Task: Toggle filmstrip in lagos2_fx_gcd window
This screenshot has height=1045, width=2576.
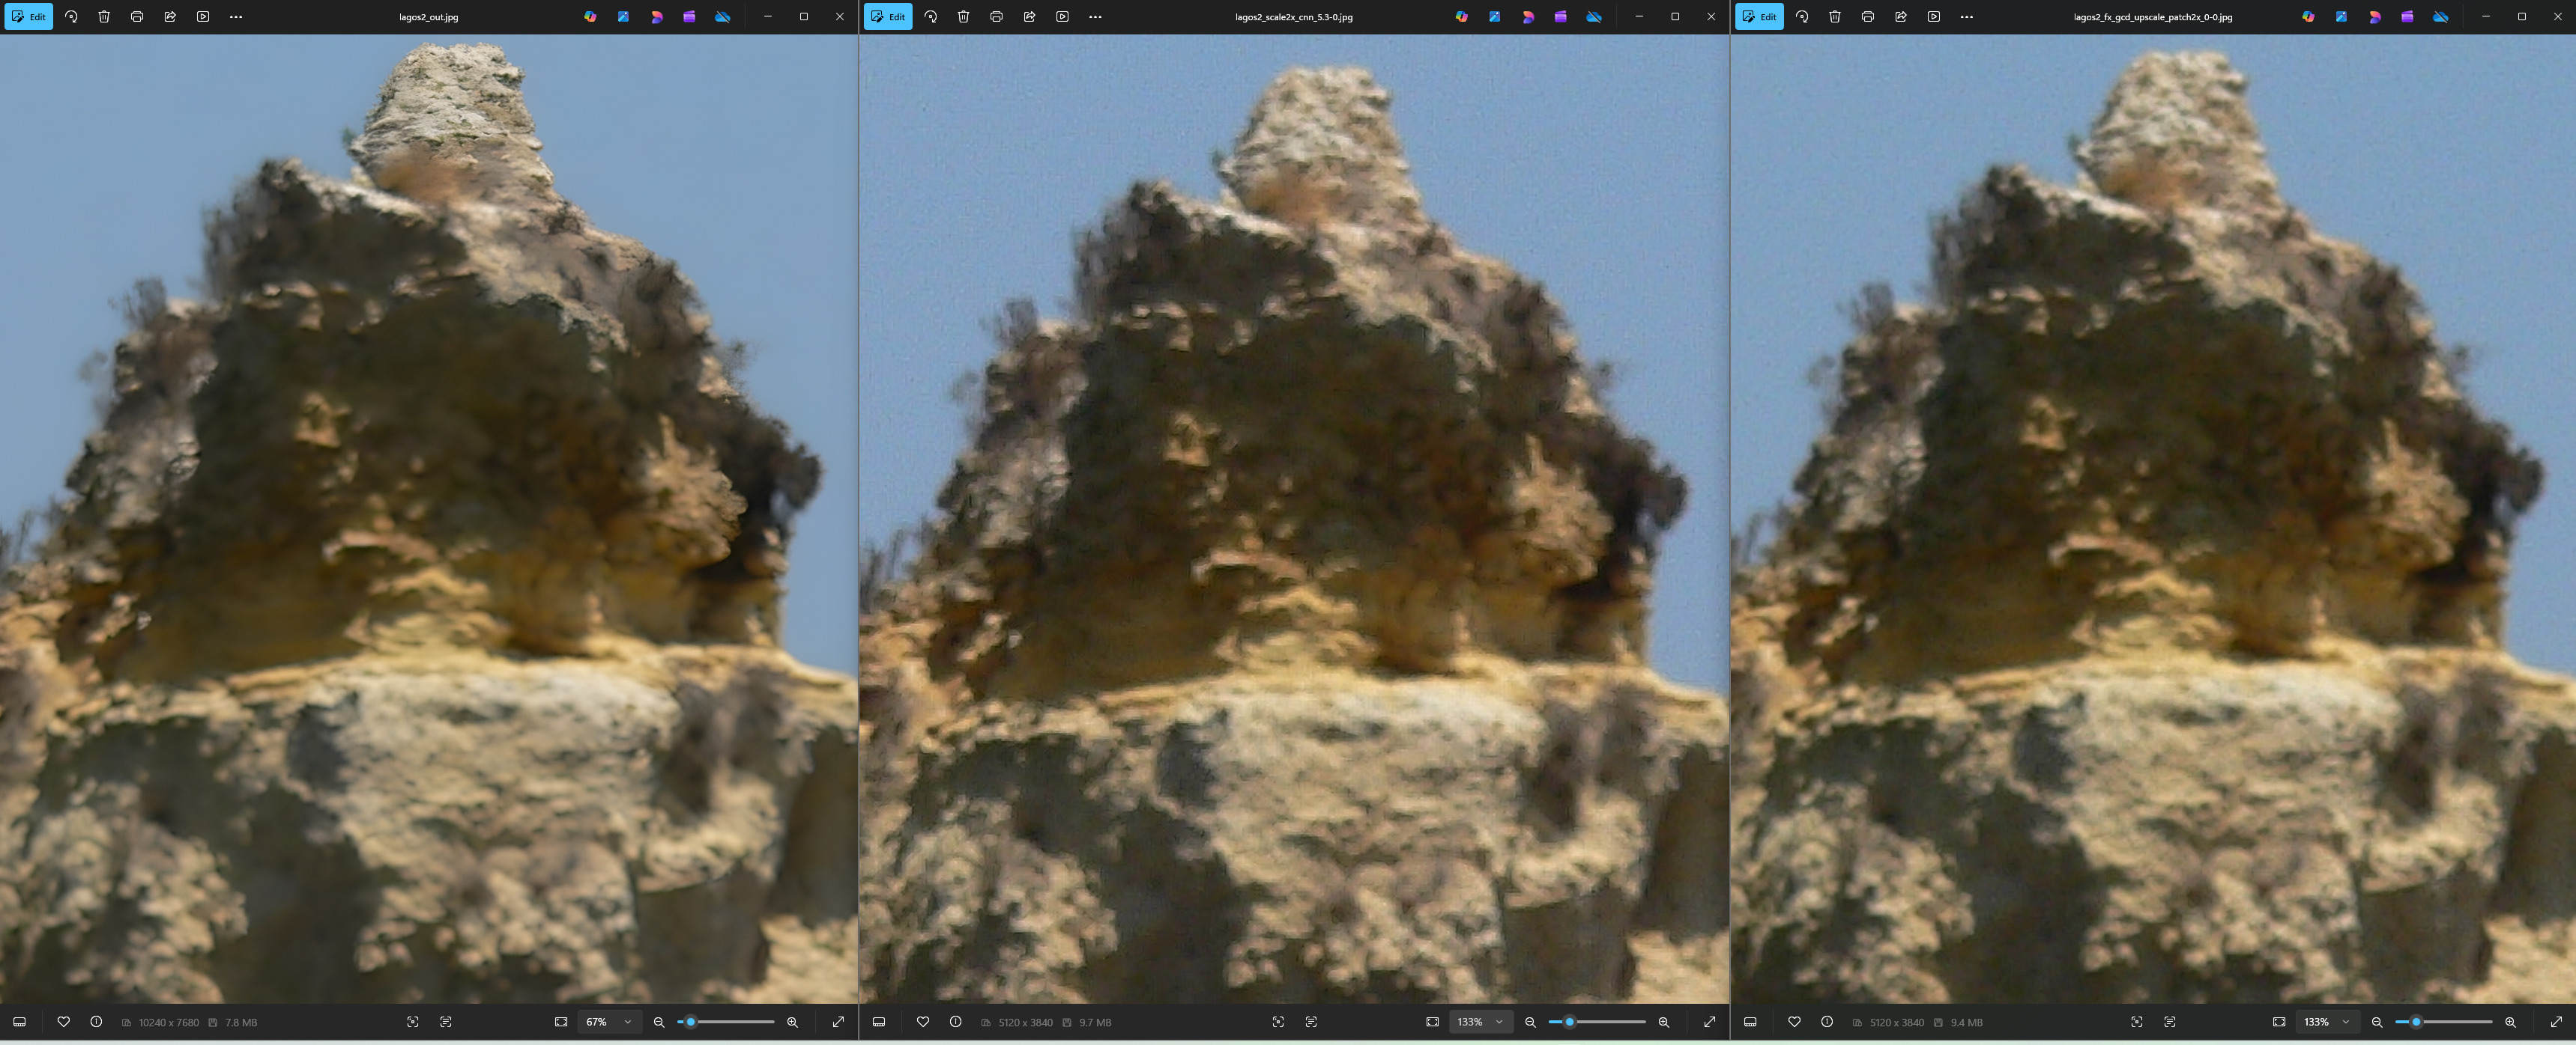Action: tap(1750, 1022)
